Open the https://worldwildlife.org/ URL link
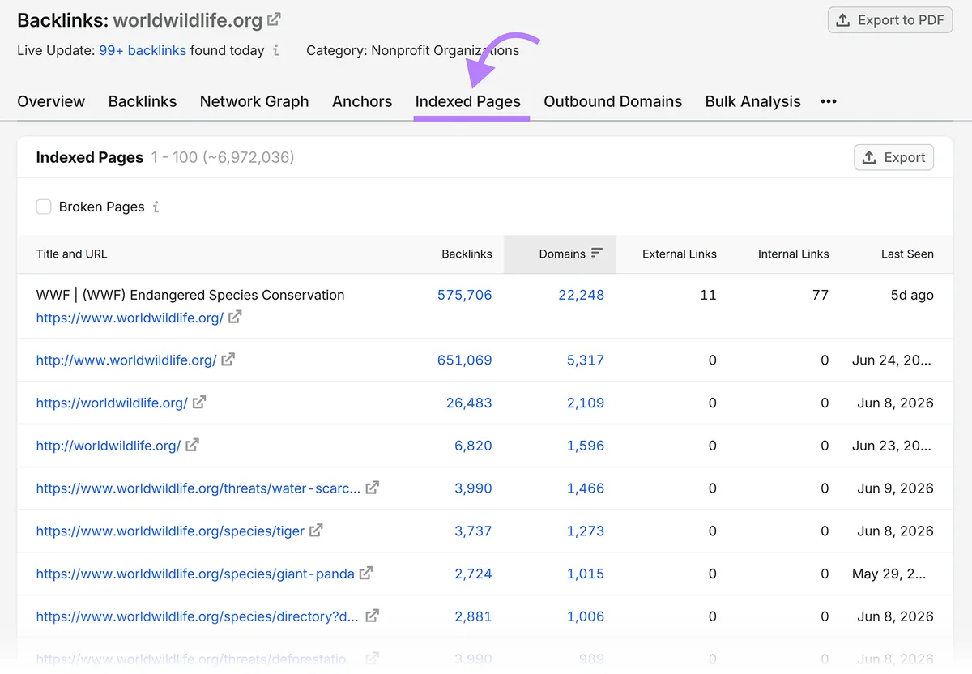The image size is (972, 674). 112,403
